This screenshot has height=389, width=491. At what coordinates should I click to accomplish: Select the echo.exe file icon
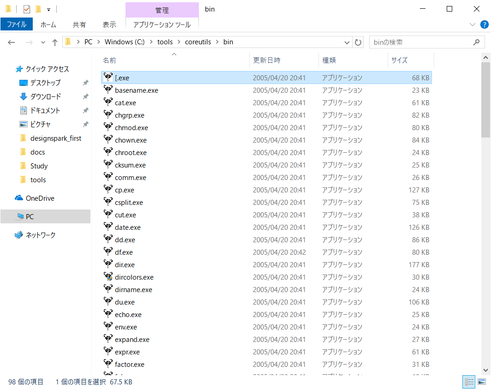(108, 314)
